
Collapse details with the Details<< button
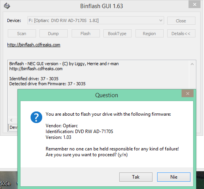coord(181,34)
